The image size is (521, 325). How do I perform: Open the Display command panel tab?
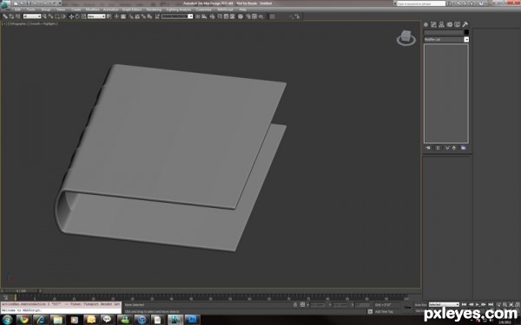(x=458, y=24)
